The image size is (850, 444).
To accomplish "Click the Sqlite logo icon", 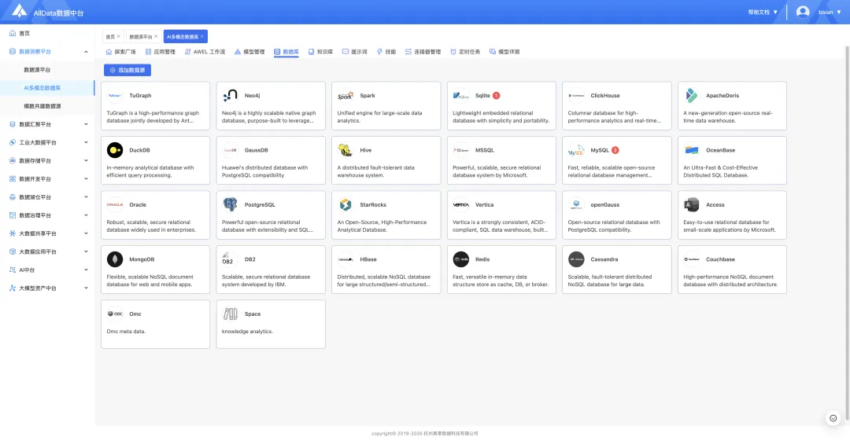I will tap(460, 95).
